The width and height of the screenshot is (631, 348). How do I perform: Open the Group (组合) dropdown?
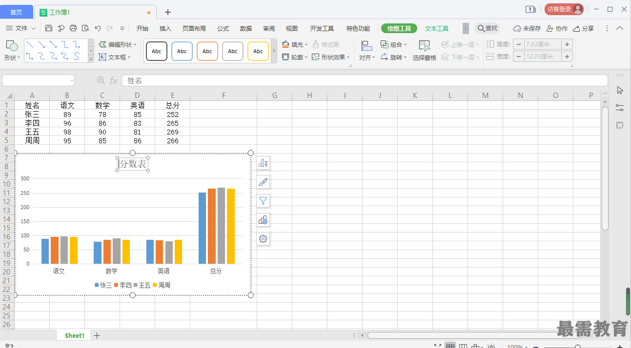393,44
